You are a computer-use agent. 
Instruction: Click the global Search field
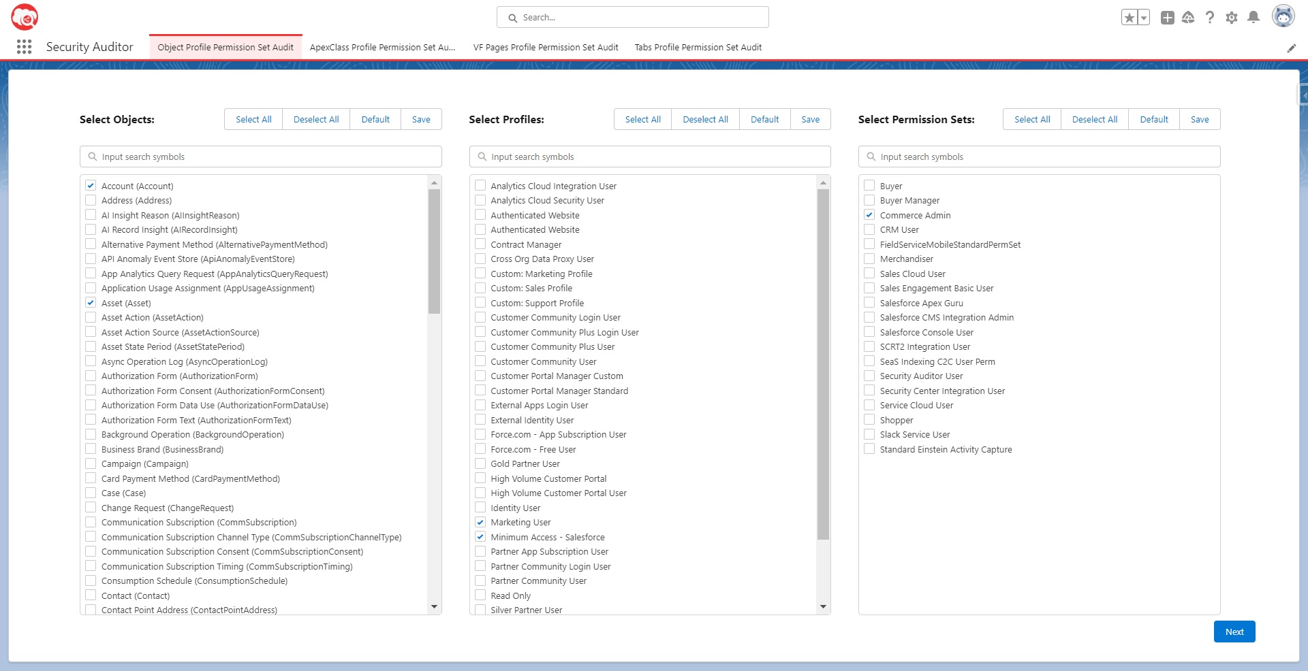tap(633, 18)
